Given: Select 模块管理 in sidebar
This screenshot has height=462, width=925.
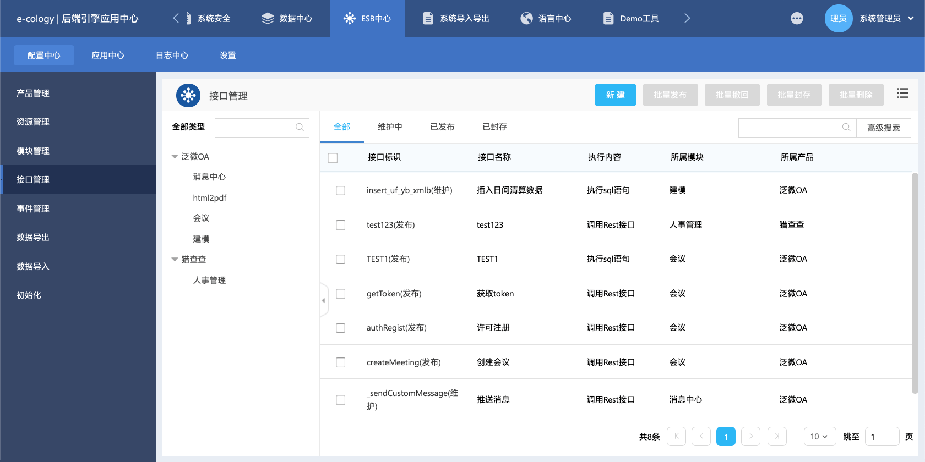Looking at the screenshot, I should coord(78,151).
